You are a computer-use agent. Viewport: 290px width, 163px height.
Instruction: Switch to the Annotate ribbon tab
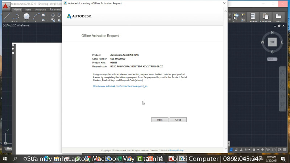click(40, 10)
